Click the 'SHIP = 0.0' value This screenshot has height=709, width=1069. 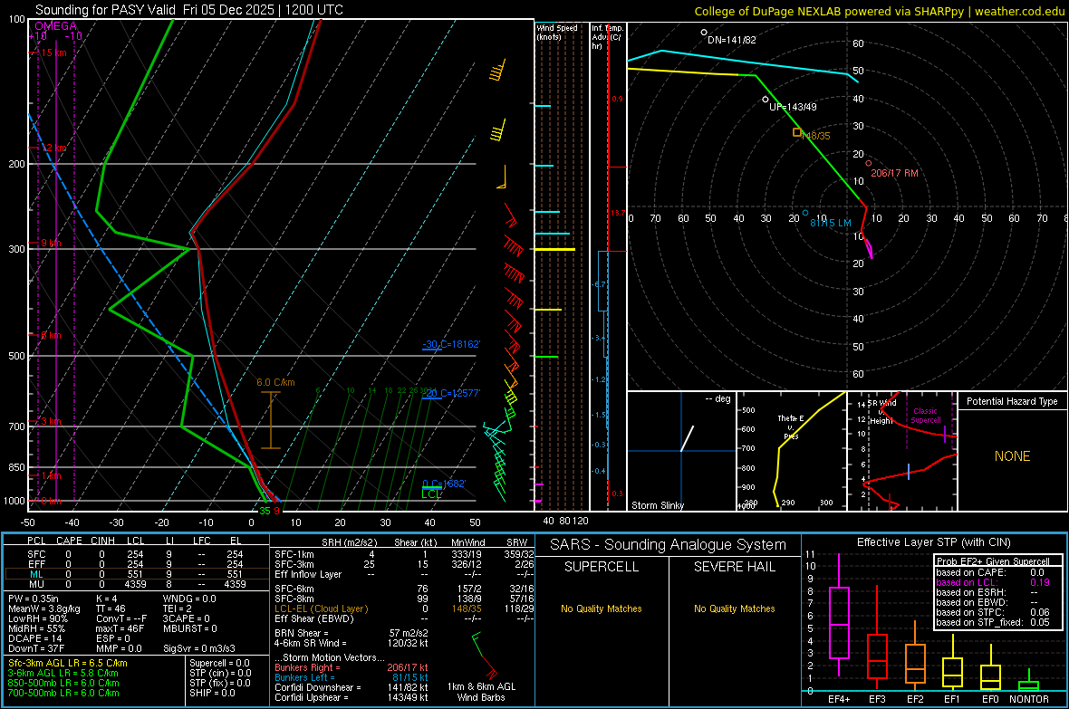(212, 693)
